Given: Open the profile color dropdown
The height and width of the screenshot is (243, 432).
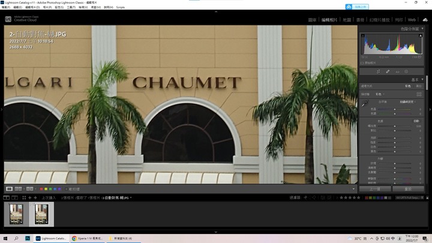Looking at the screenshot, I should (380, 94).
